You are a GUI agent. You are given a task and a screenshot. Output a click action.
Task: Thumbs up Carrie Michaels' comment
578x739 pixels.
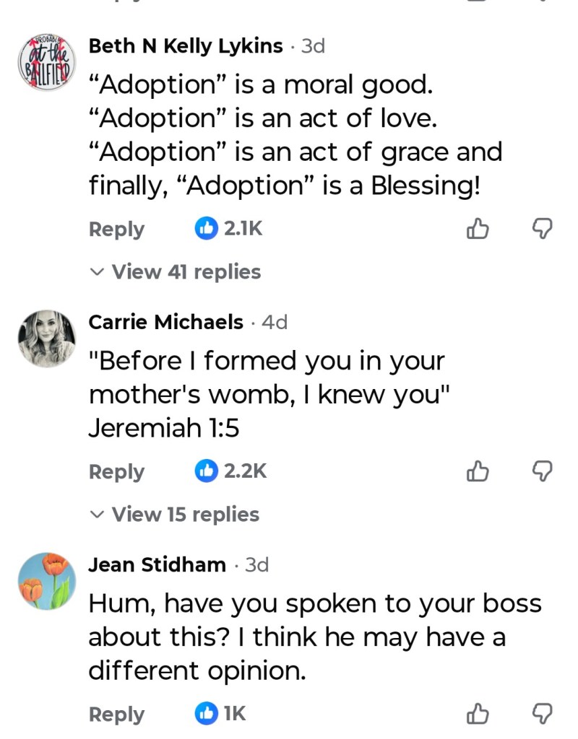(478, 472)
